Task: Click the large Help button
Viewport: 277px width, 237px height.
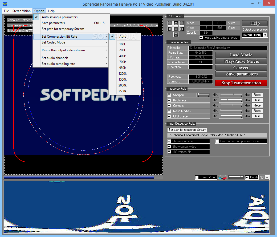Action: pos(255,23)
